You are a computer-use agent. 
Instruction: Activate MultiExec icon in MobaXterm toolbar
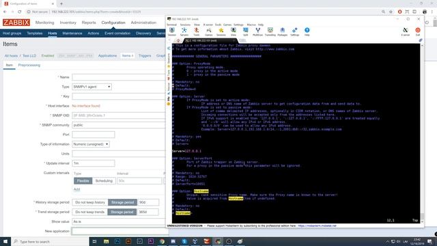pyautogui.click(x=258, y=31)
